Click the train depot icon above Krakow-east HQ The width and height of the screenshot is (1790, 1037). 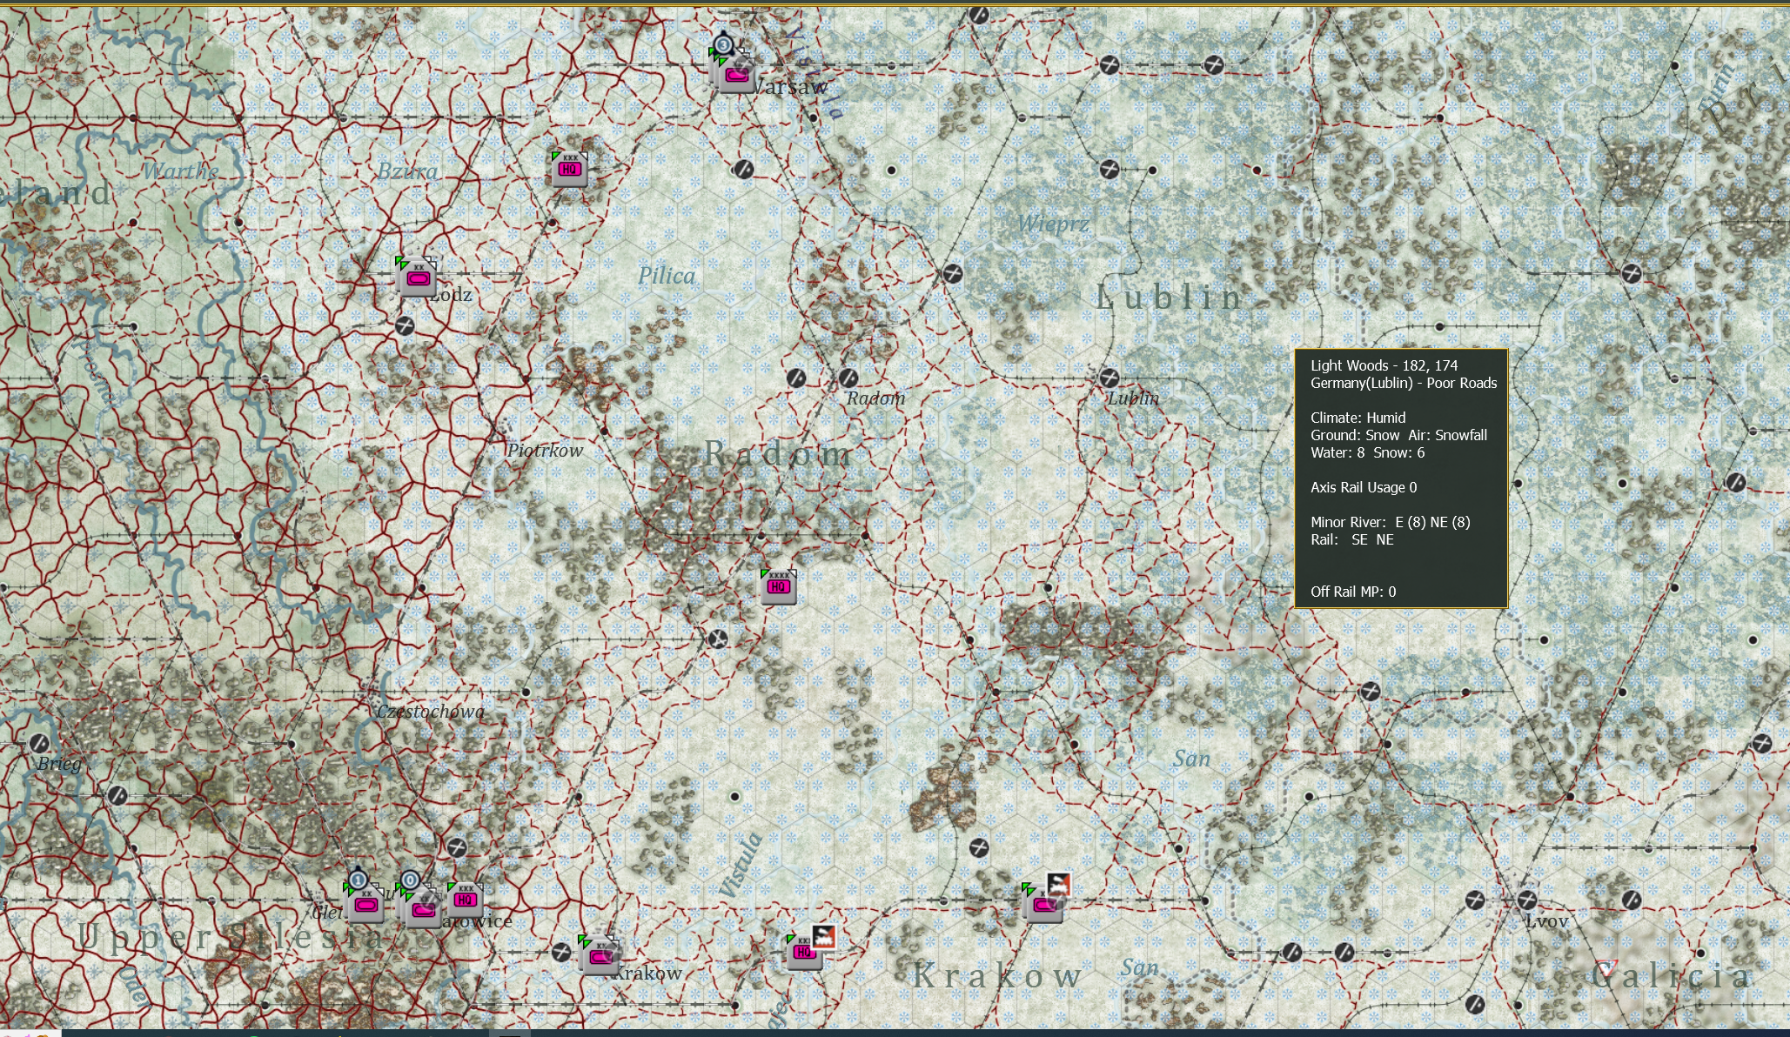tap(823, 936)
